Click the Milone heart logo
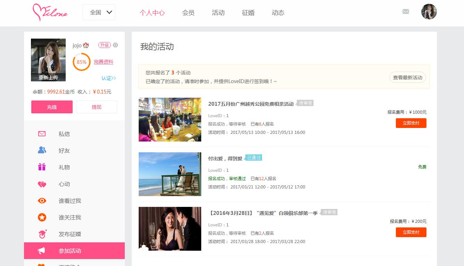 coord(50,13)
